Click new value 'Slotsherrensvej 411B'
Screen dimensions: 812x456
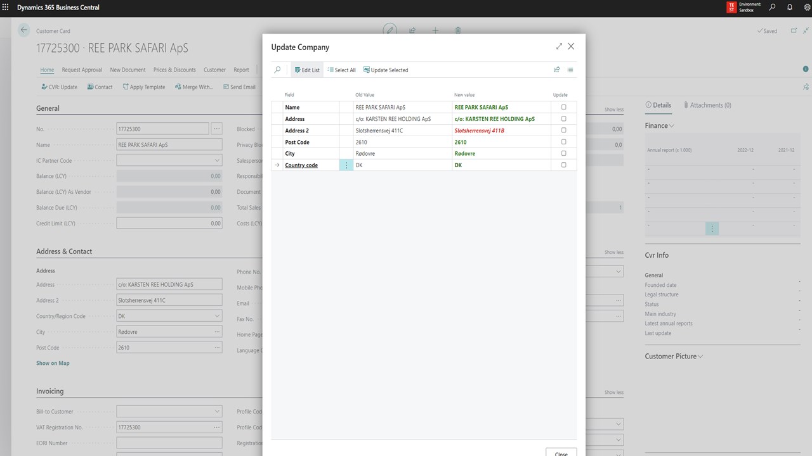click(x=480, y=130)
